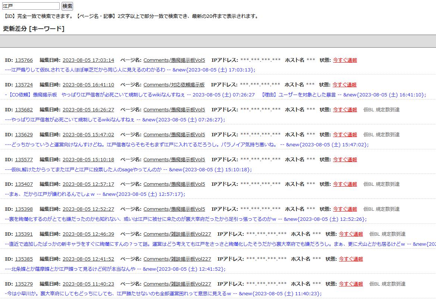Open entry ID 135577
The image size is (436, 299).
click(x=24, y=160)
